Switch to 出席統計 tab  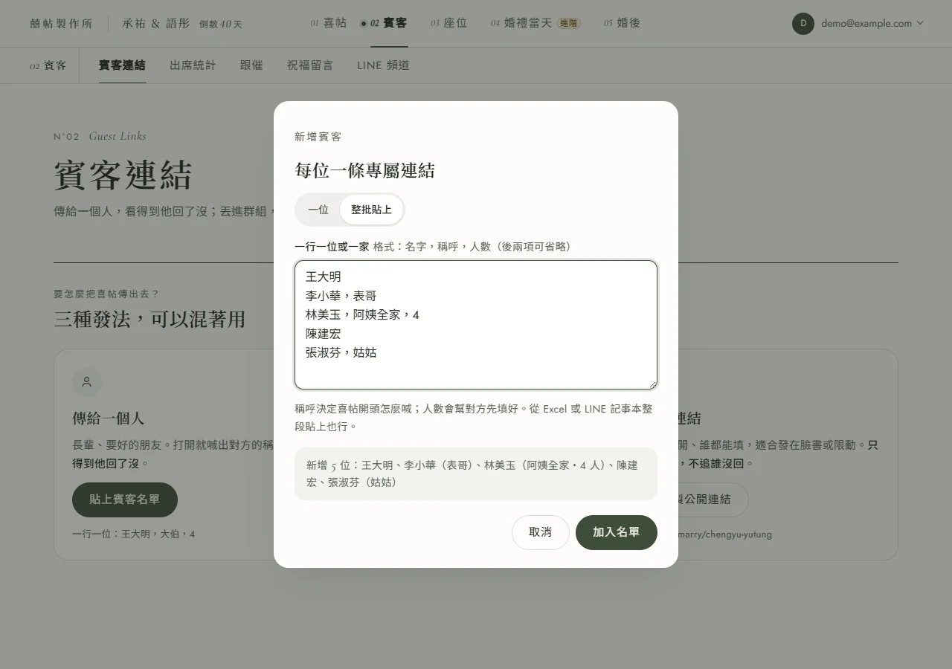[x=193, y=65]
